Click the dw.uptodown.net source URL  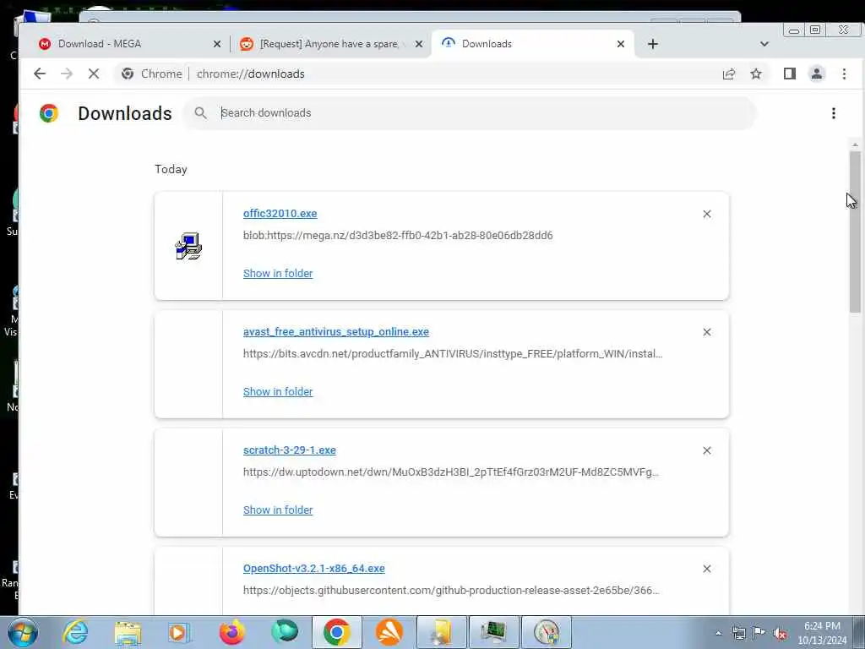pos(451,472)
